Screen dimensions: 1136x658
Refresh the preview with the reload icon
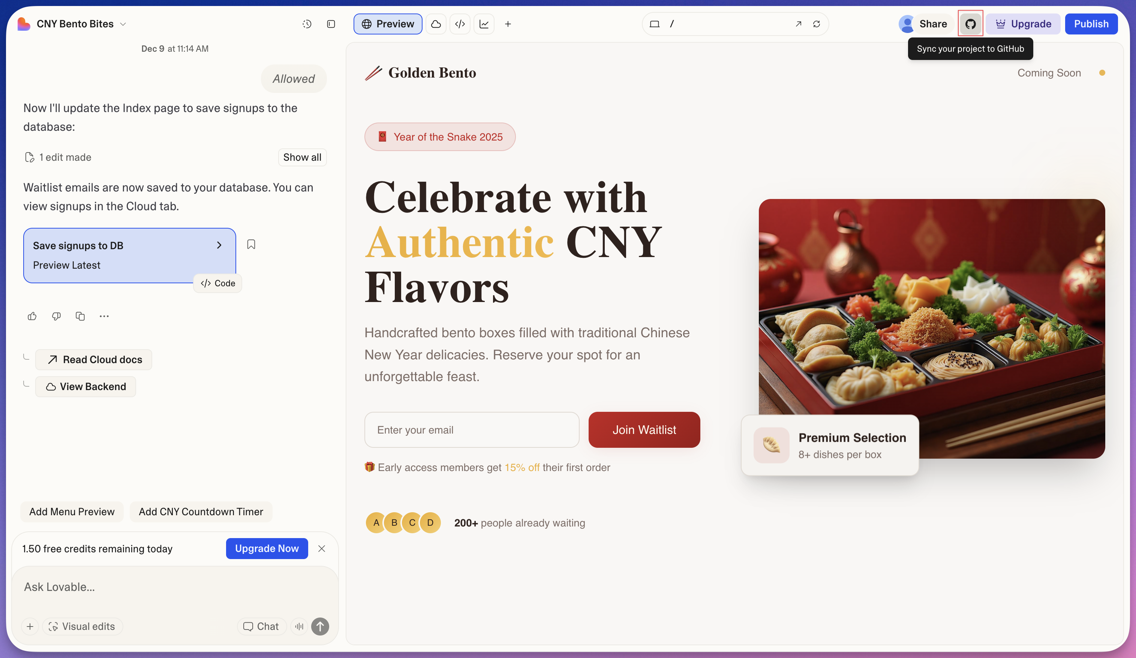(817, 24)
